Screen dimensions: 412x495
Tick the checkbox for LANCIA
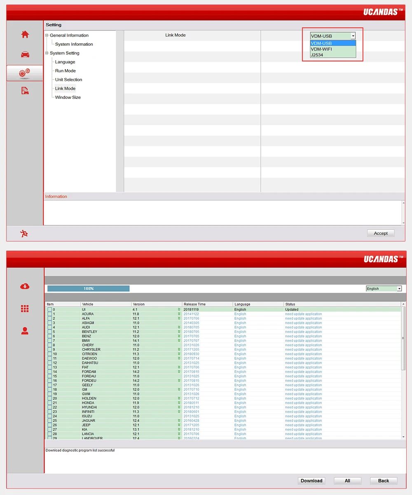click(49, 434)
